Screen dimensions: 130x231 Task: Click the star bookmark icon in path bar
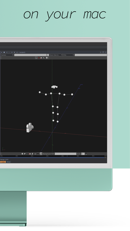(x=15, y=52)
